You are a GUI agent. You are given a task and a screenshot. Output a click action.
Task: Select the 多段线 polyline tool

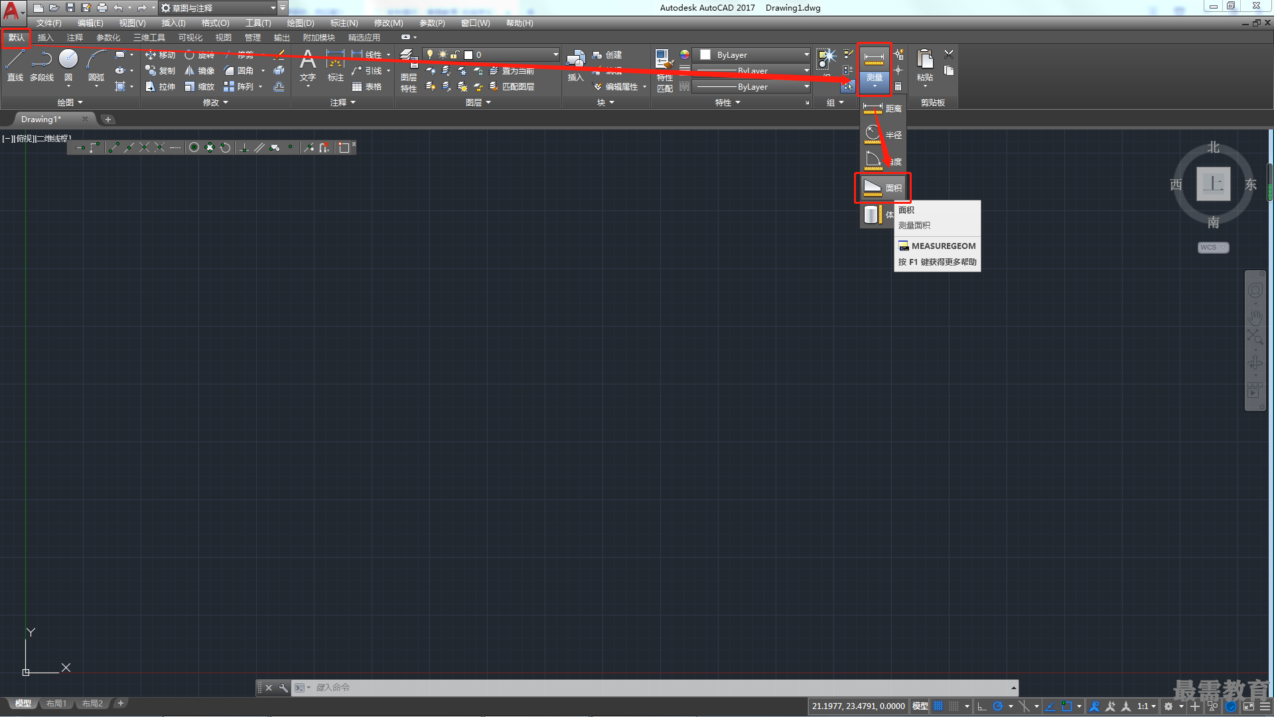[41, 66]
